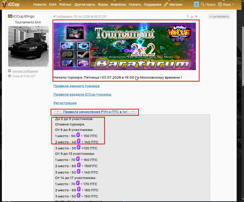Open the Скачать page

(135, 4)
